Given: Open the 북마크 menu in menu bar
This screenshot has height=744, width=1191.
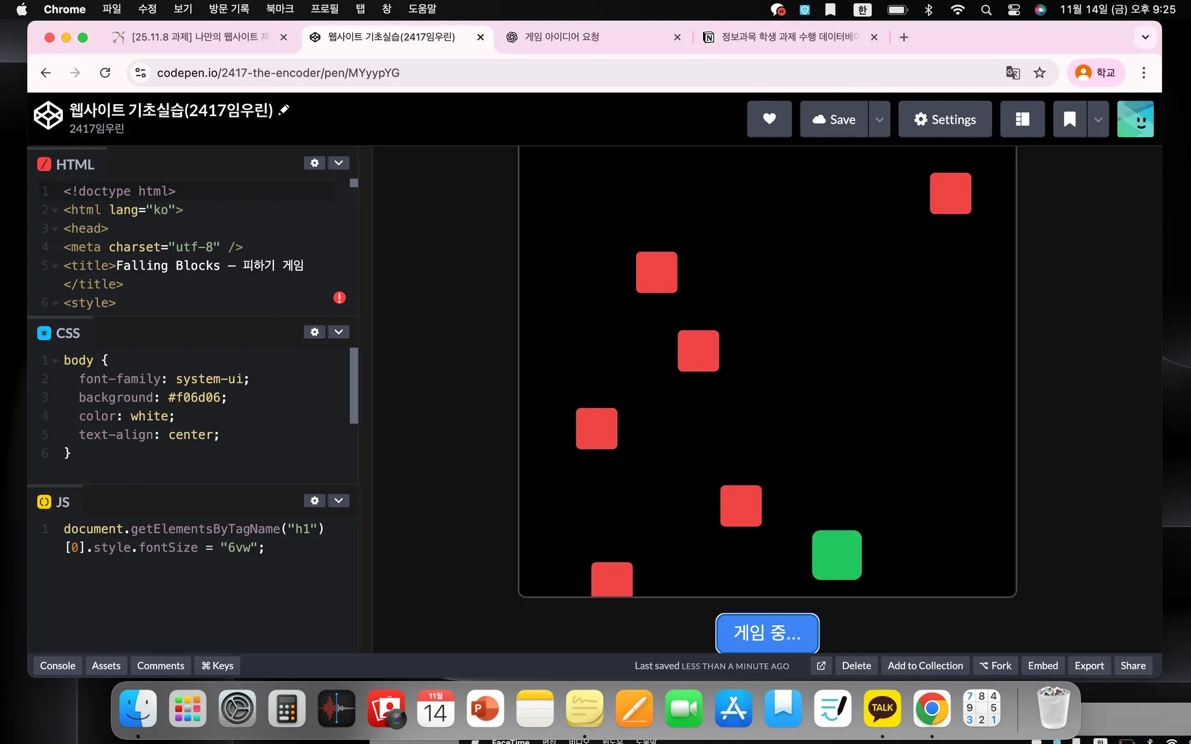Looking at the screenshot, I should pos(280,9).
